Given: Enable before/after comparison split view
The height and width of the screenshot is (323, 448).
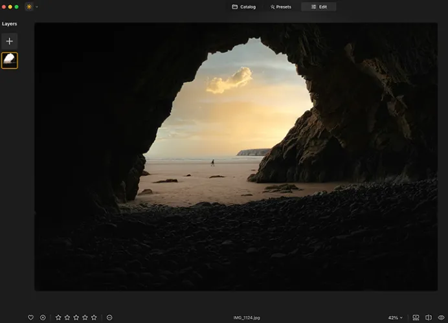Looking at the screenshot, I should (x=428, y=318).
